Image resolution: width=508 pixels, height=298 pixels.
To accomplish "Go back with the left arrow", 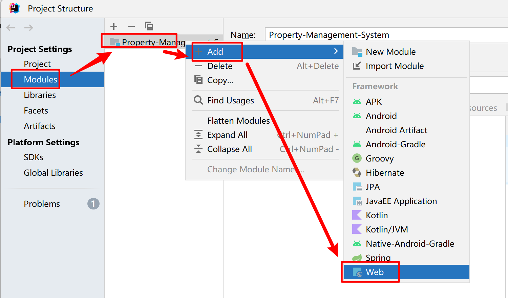I will [11, 28].
